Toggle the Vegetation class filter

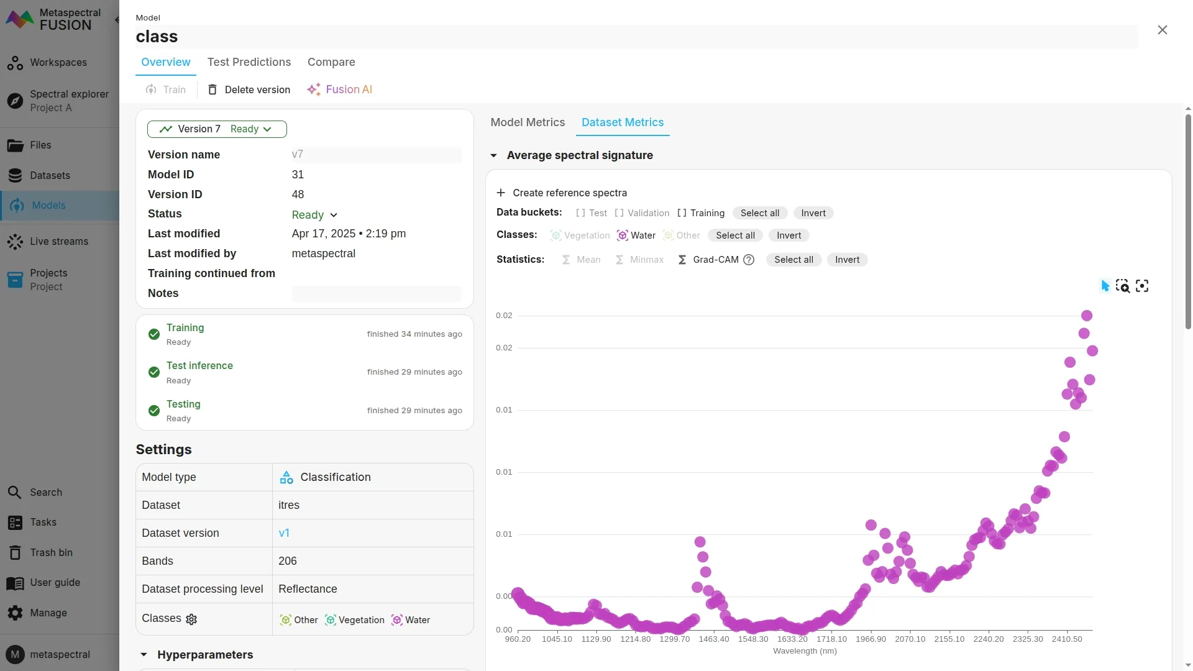click(x=580, y=235)
